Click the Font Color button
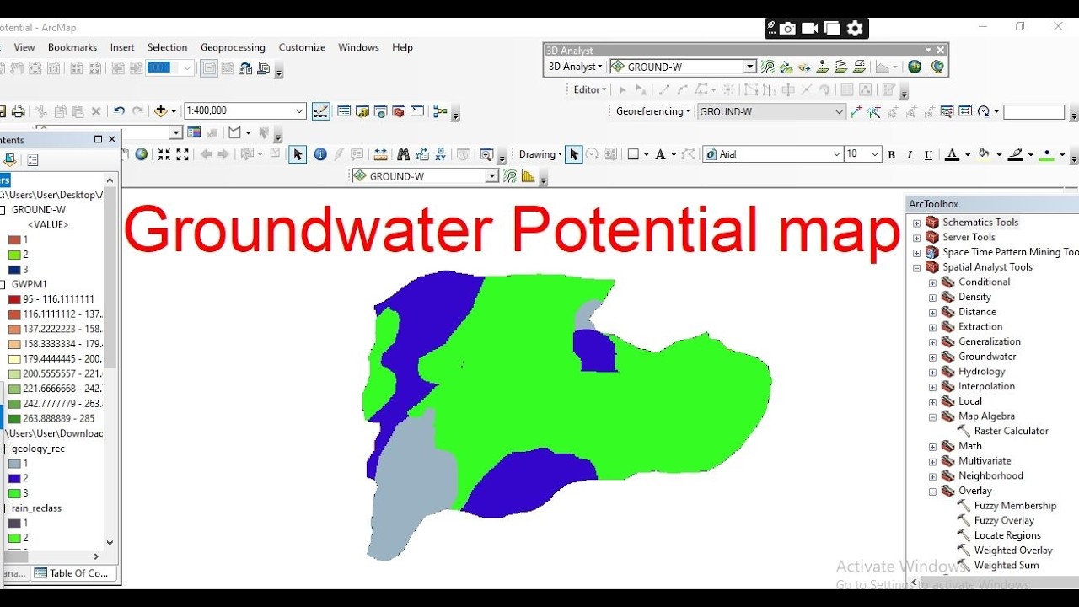The image size is (1079, 607). point(952,154)
